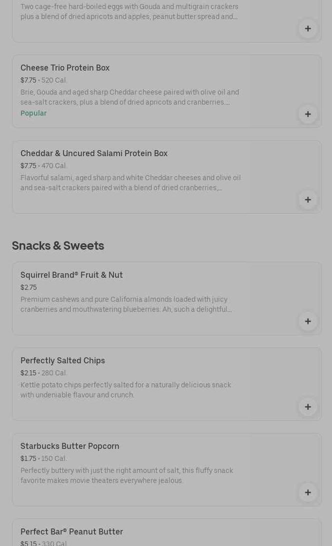Open Cheese Trio Protein Box details
Viewport: 332px width, 546px height.
65,68
